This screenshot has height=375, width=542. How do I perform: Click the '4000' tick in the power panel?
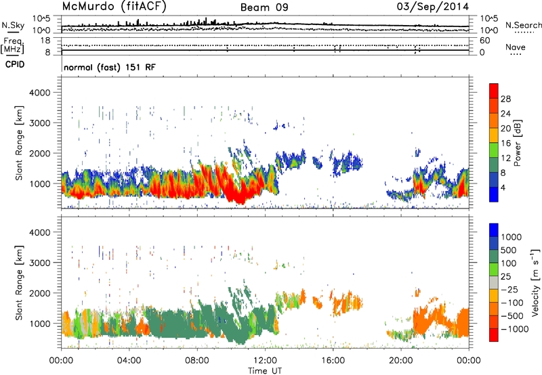(40, 93)
